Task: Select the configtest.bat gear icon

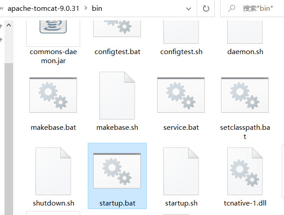Action: coord(117,28)
